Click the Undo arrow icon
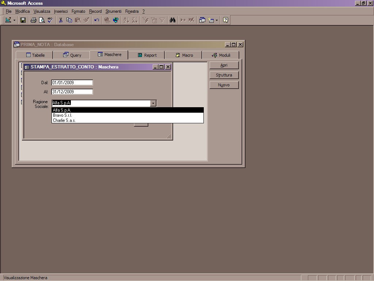 (96, 20)
